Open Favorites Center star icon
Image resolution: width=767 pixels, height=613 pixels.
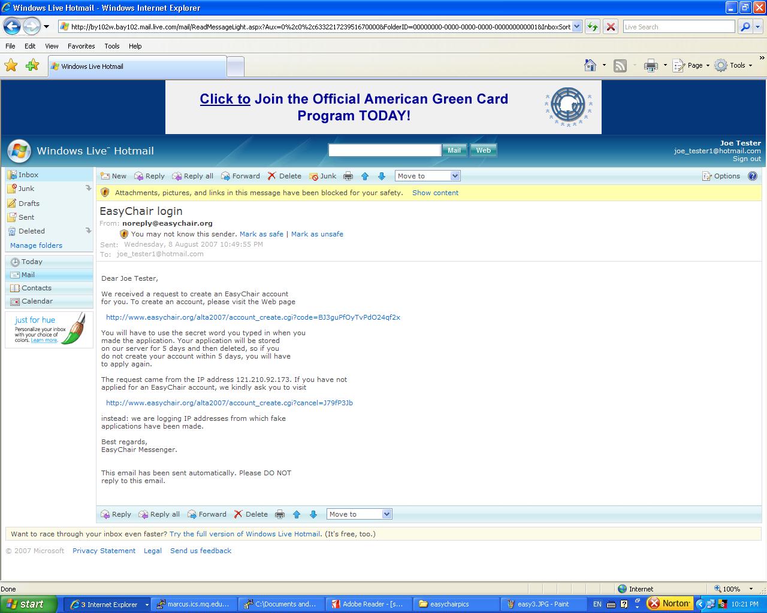[x=11, y=65]
